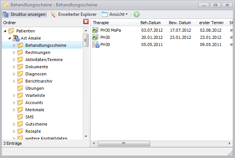Click the Rechnungen folder icon
The width and height of the screenshot is (235, 158).
click(20, 52)
